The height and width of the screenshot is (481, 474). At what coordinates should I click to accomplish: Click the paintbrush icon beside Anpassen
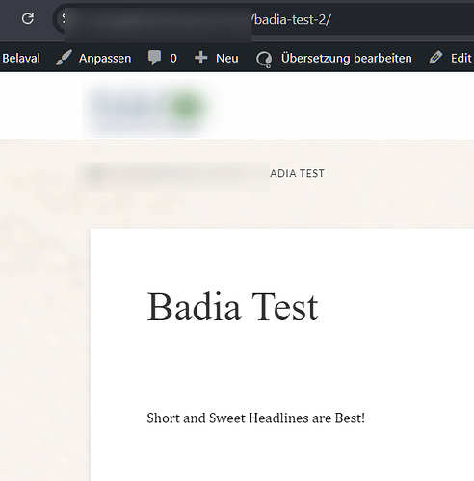click(64, 58)
